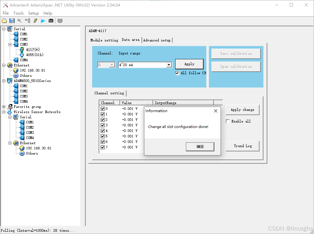Switch to the Advanced setup tab

pyautogui.click(x=157, y=40)
